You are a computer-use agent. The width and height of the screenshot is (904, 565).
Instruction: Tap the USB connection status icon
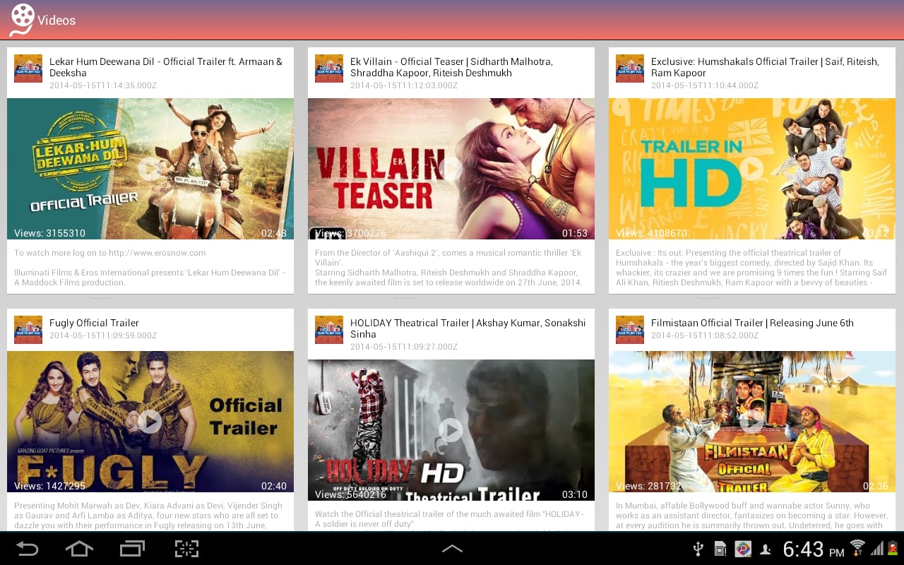pos(698,549)
